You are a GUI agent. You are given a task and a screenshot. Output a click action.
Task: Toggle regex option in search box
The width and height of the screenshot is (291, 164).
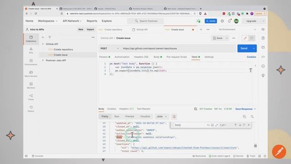click(216, 125)
